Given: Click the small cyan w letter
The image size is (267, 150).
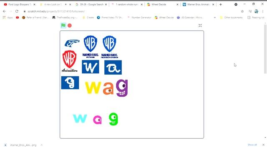Looking at the screenshot, I should [80, 118].
